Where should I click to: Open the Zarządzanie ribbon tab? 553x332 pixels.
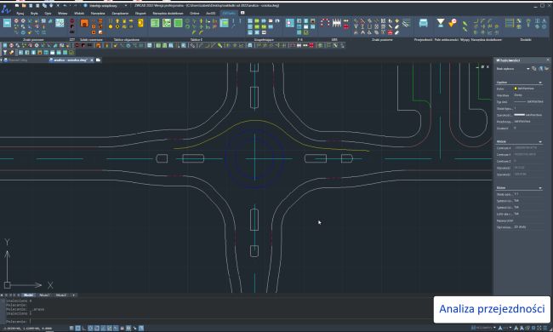pos(120,14)
